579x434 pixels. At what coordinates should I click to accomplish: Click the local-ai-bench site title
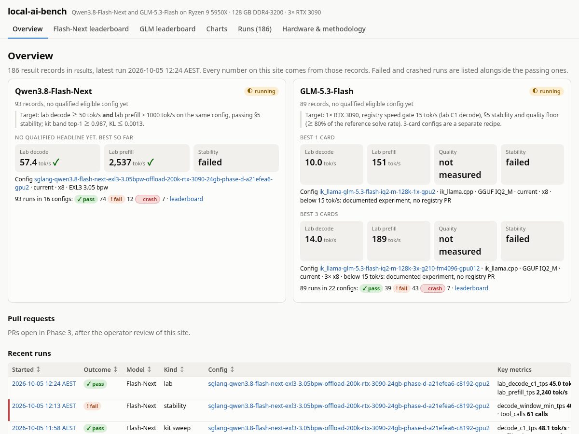click(37, 12)
